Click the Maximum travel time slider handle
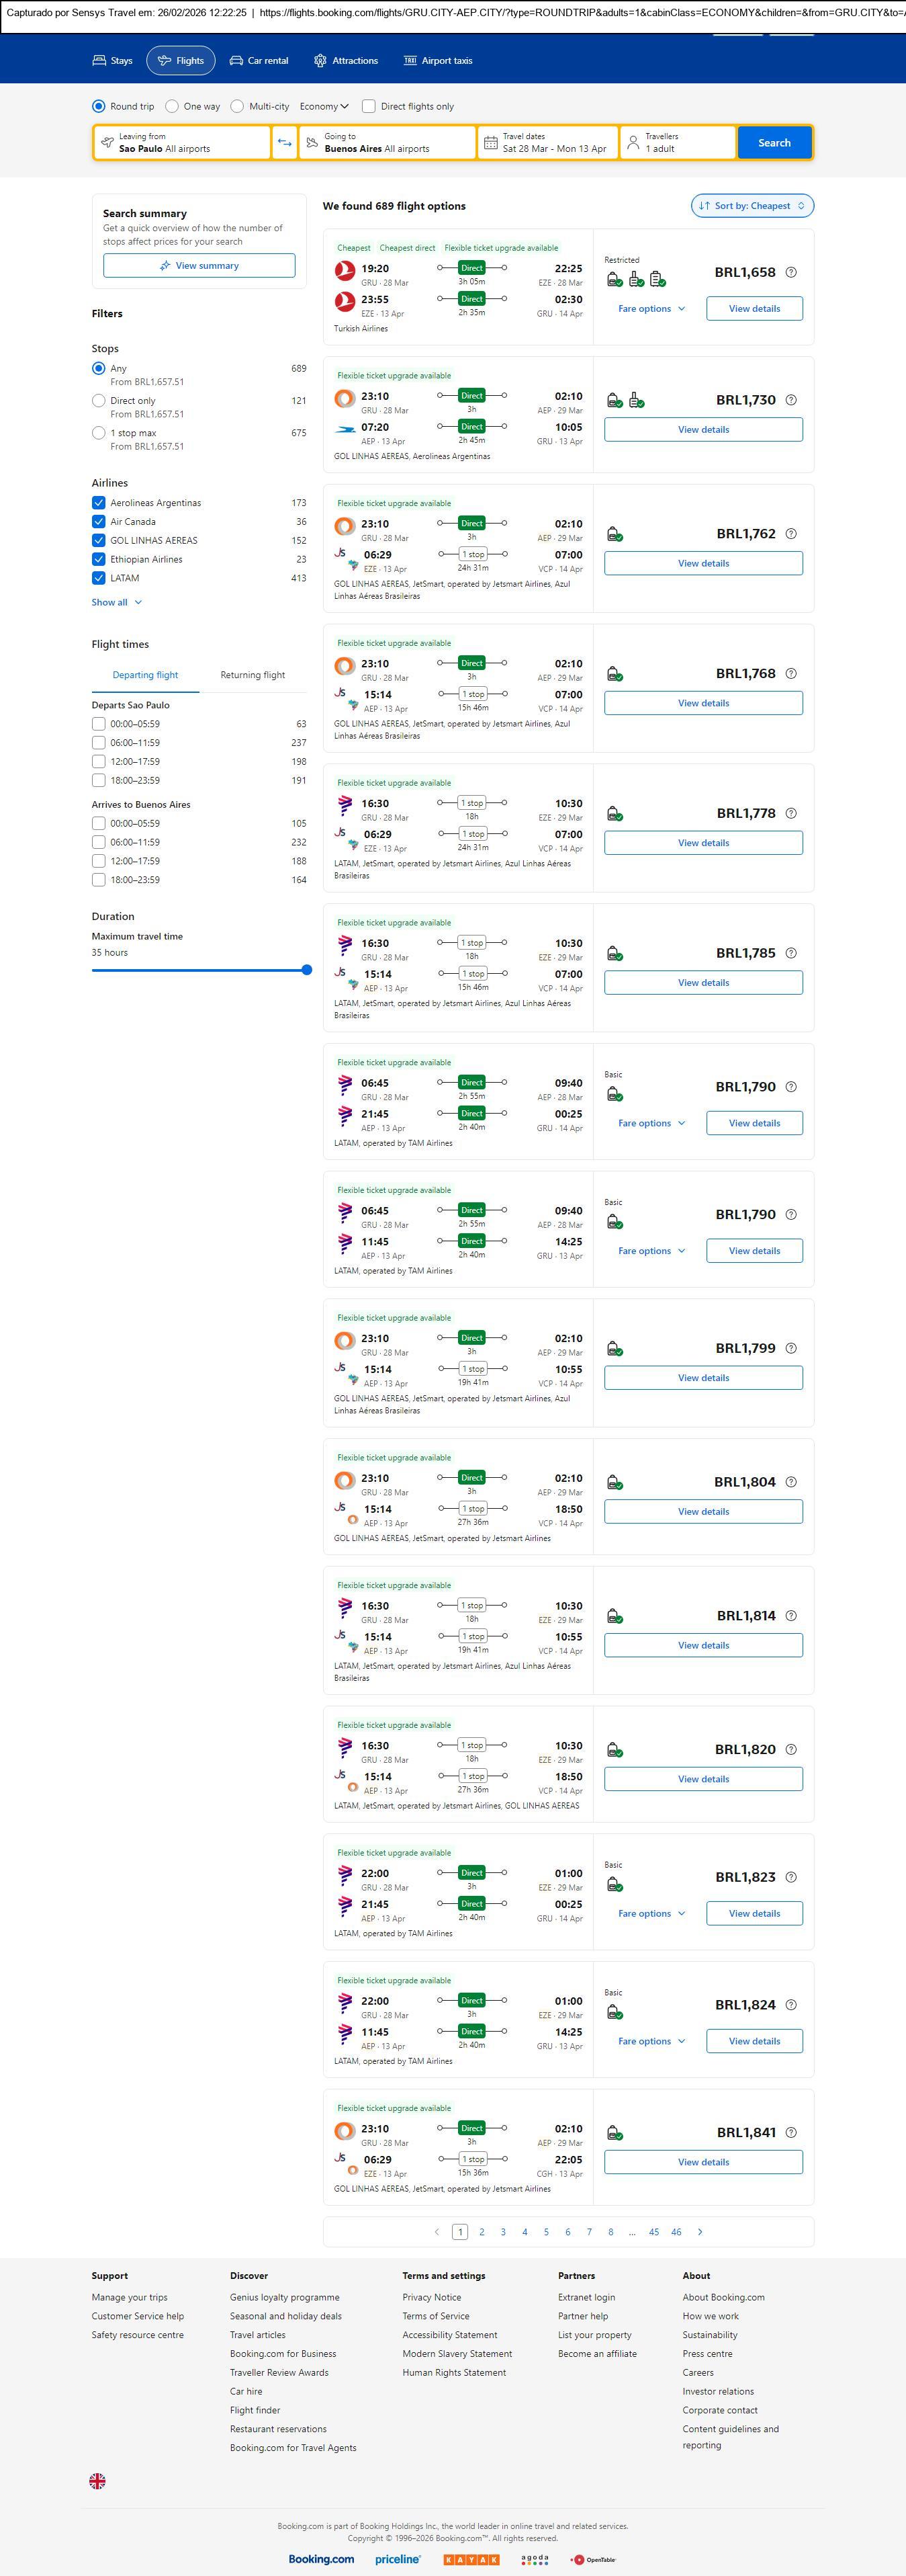This screenshot has width=906, height=2576. pos(307,970)
